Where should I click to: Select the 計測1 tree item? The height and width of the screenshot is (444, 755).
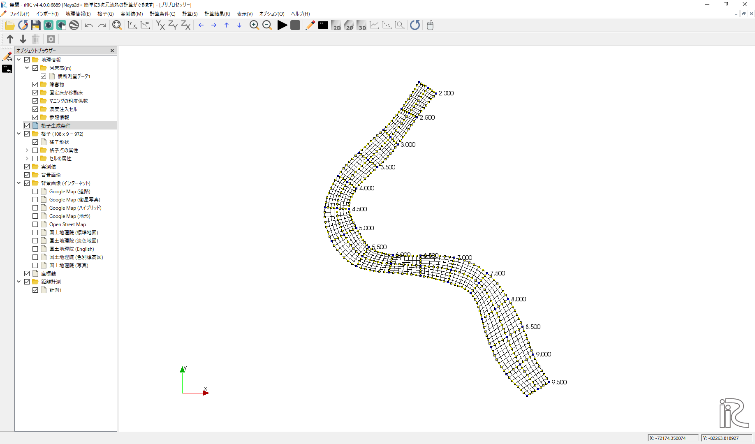point(56,290)
